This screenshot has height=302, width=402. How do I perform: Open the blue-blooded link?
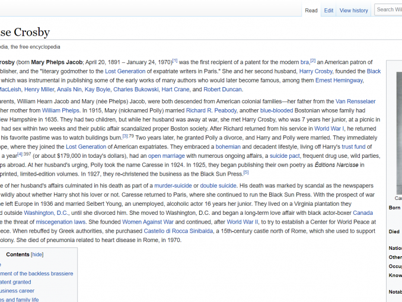point(277,110)
